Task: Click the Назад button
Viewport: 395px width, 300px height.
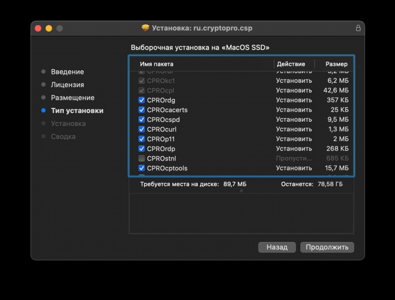Action: click(277, 247)
